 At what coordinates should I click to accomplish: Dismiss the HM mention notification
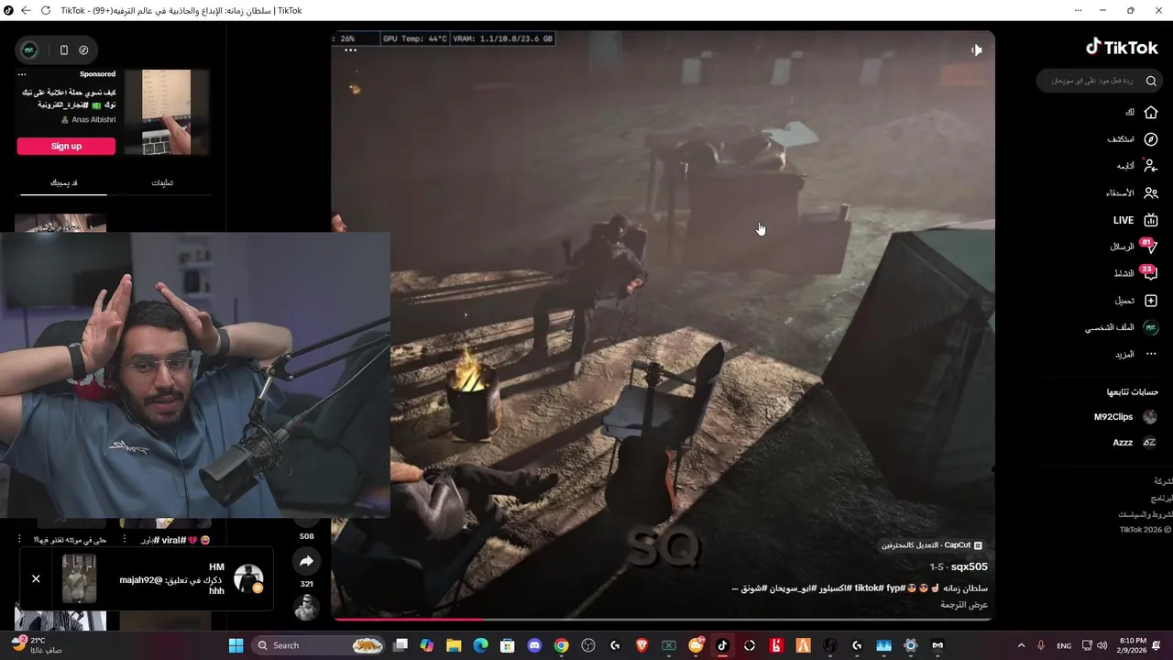[x=36, y=578]
